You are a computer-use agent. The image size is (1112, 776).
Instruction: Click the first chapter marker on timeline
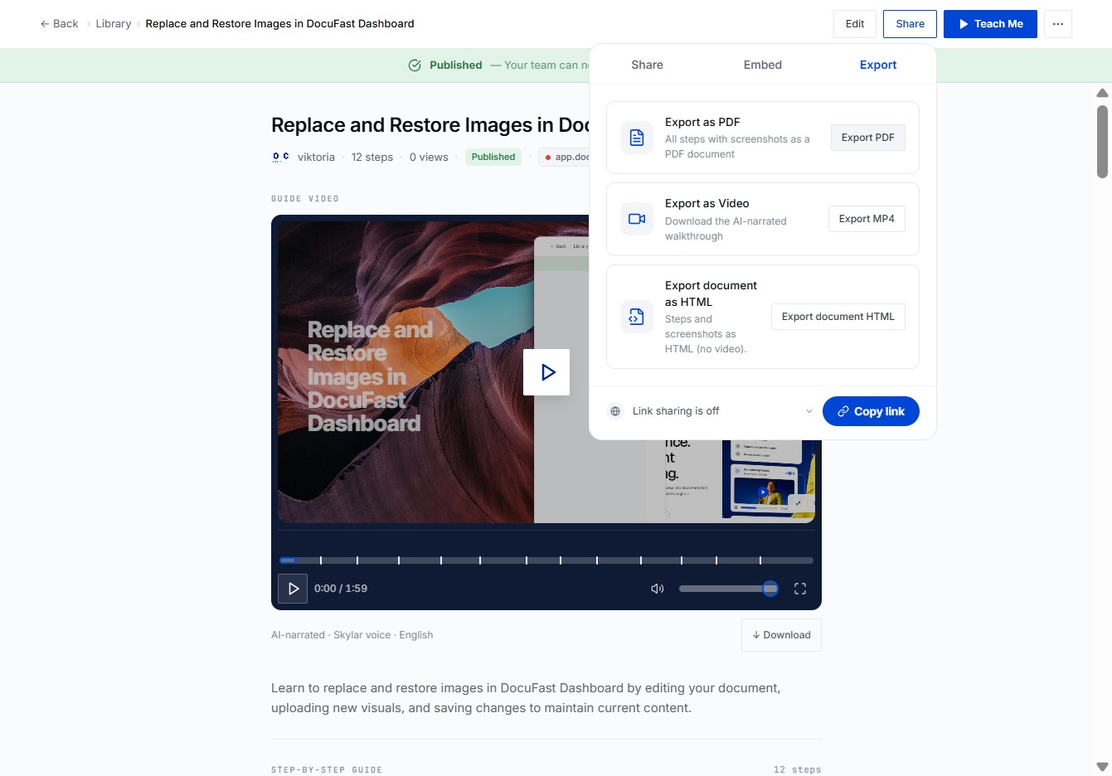click(x=321, y=560)
